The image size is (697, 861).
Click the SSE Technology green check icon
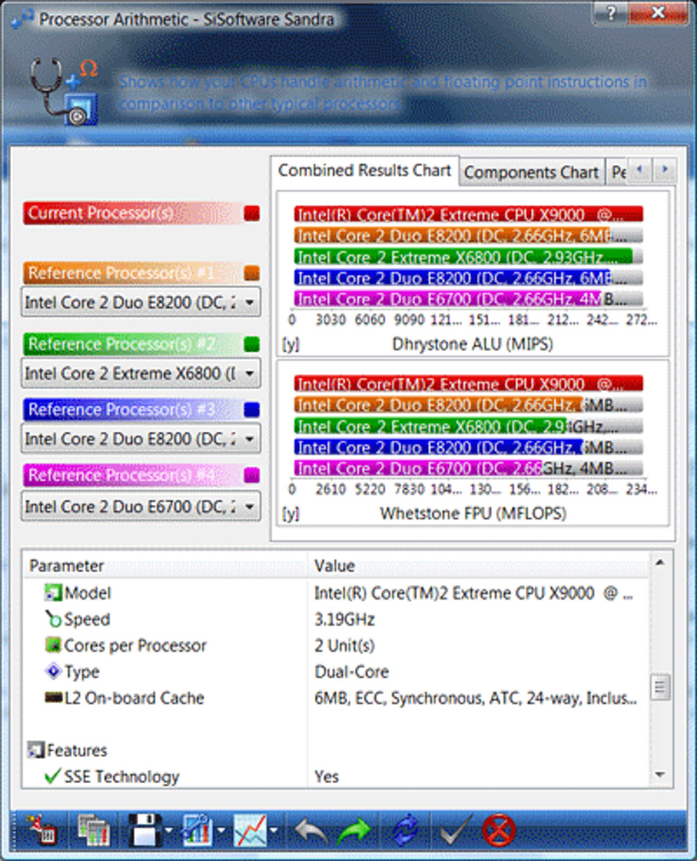click(53, 776)
